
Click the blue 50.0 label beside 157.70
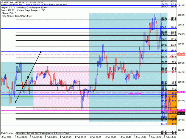(174, 124)
